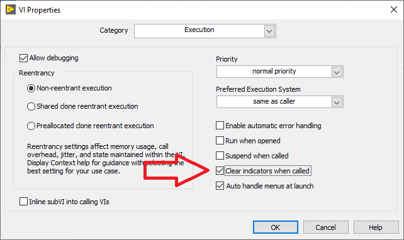Open the Category dropdown arrow
Screen dimensions: 404x240
269,31
